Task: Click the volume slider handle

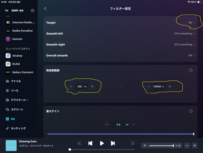Action: 173,146
